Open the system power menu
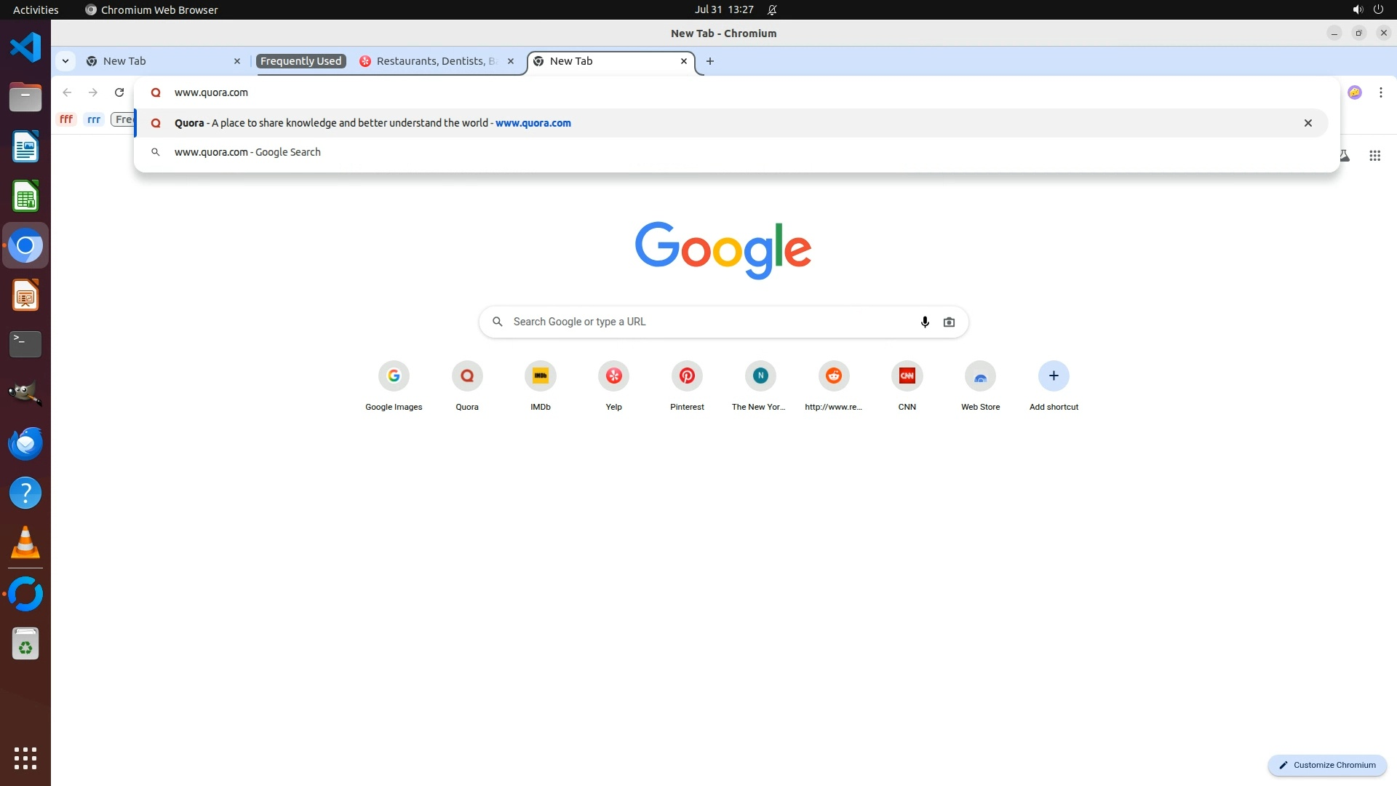Image resolution: width=1397 pixels, height=786 pixels. click(1378, 10)
